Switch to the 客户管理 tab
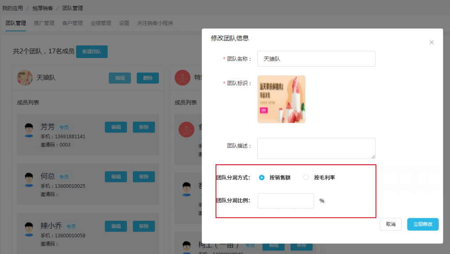450x254 pixels. (72, 23)
